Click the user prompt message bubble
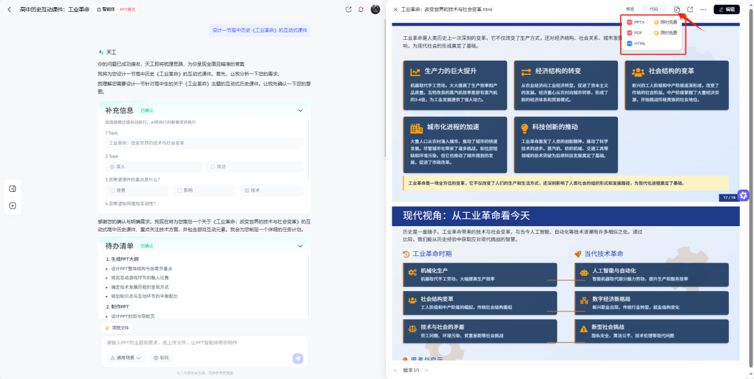Screen dimensions: 754x379 coord(260,30)
